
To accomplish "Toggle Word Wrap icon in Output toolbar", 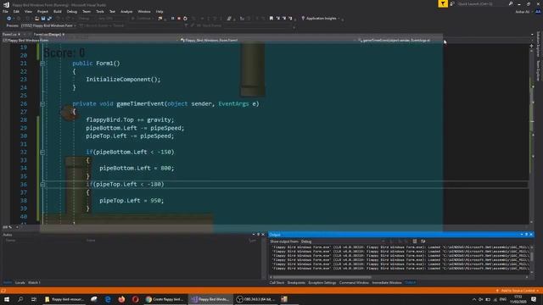I will 423,241.
